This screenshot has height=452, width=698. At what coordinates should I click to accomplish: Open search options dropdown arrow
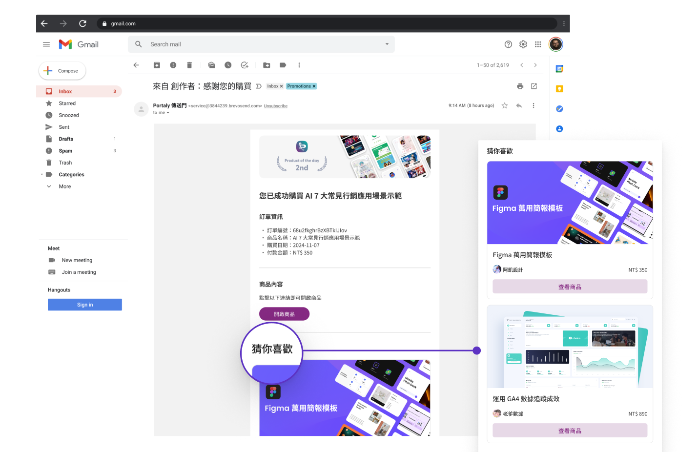tap(387, 44)
